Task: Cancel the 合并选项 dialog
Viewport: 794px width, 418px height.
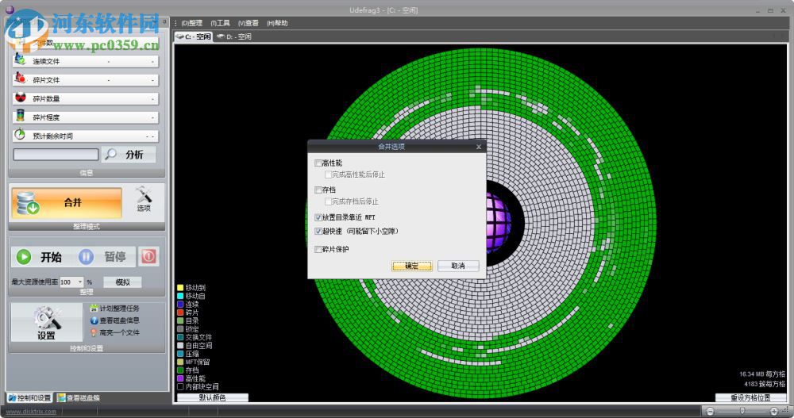Action: pyautogui.click(x=458, y=266)
